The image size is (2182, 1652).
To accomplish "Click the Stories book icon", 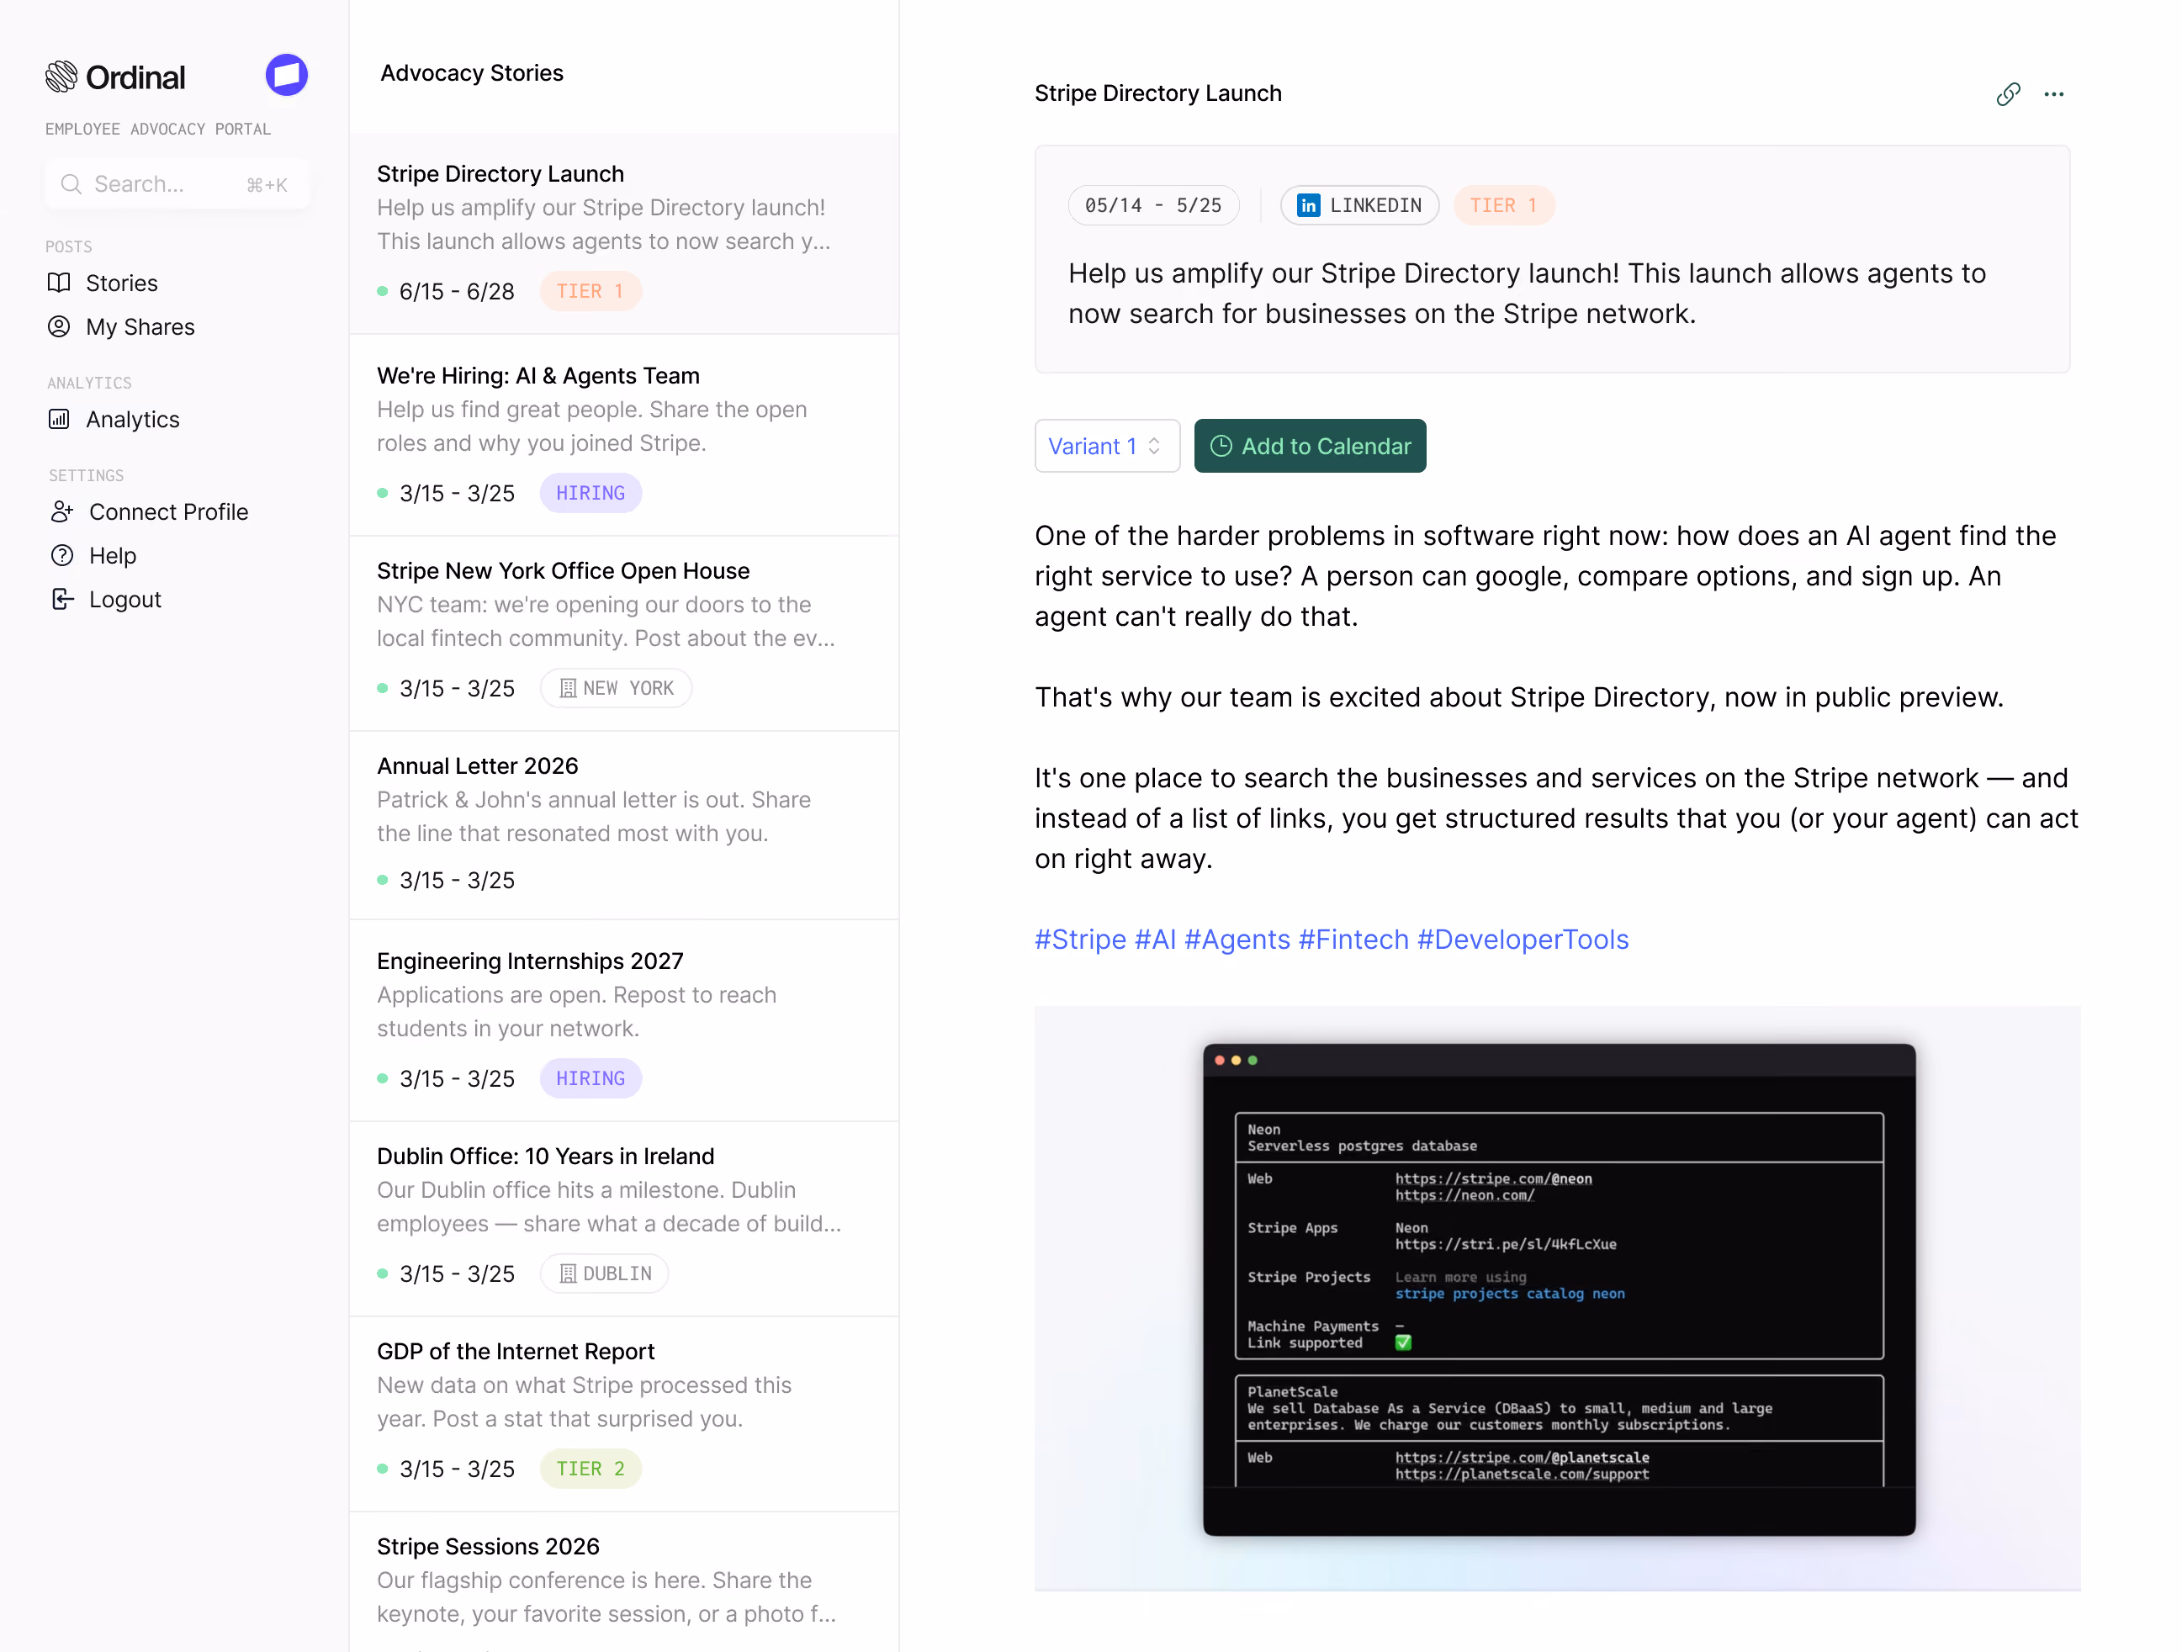I will [59, 283].
